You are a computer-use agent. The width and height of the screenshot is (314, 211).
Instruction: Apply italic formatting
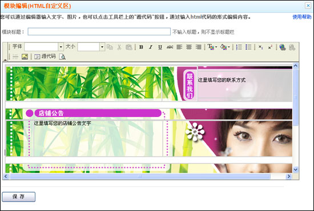[x=151, y=47]
